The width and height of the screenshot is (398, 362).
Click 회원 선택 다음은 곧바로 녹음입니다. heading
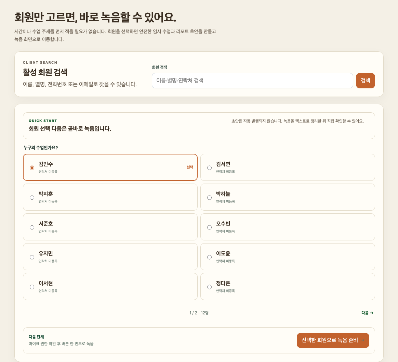tap(70, 129)
